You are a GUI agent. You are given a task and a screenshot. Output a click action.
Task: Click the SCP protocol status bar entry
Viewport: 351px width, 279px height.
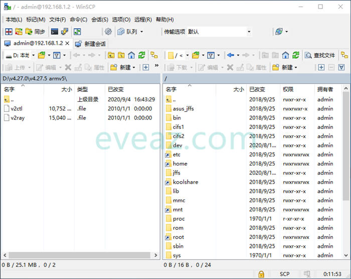(x=284, y=274)
